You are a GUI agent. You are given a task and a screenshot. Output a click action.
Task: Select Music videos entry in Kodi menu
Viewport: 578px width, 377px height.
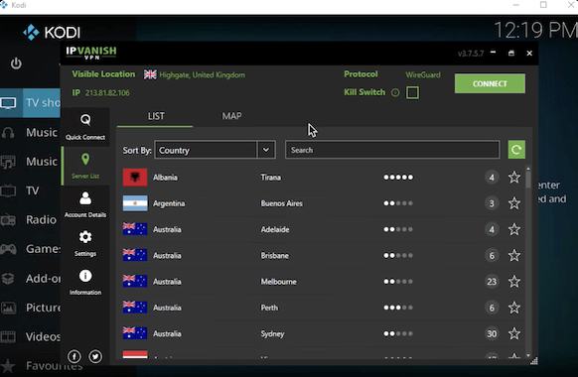coord(30,162)
